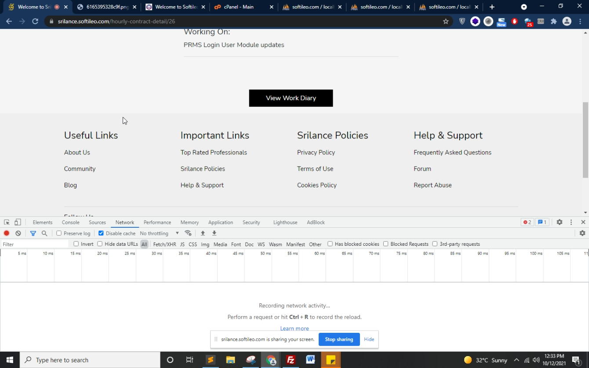
Task: Toggle the device toolbar icon
Action: coord(18,222)
